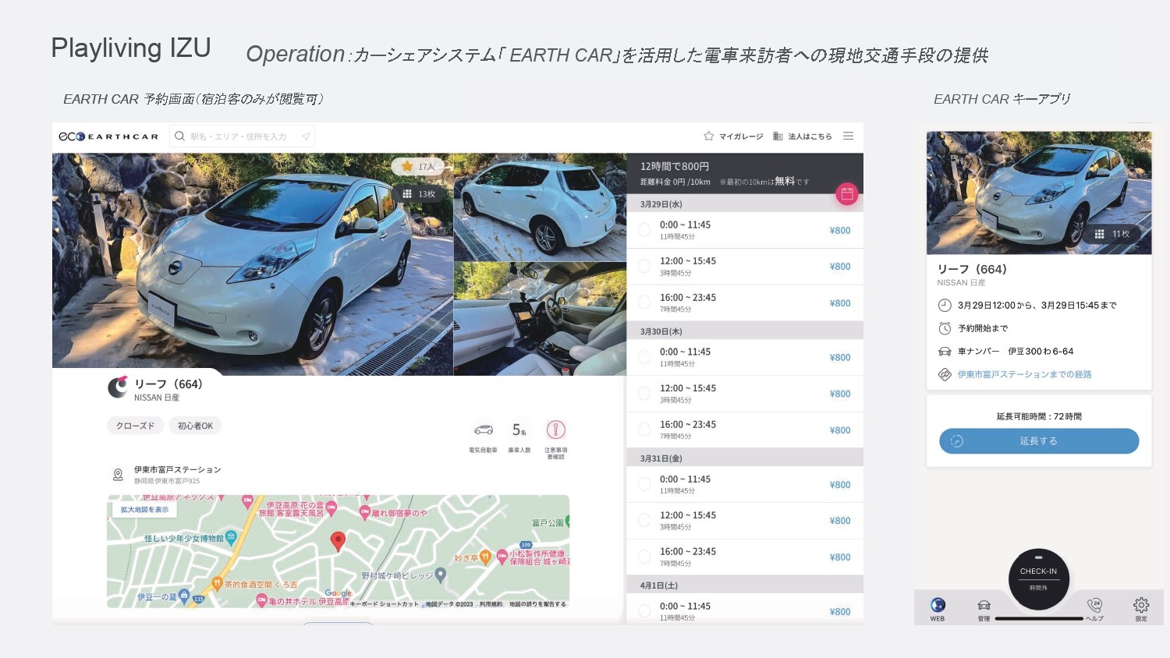Click 延長可能時間：72時間 text
The image size is (1170, 658).
click(1039, 416)
